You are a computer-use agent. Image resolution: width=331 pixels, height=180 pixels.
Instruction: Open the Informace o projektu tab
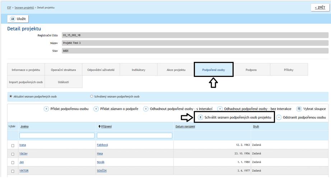[x=26, y=70]
